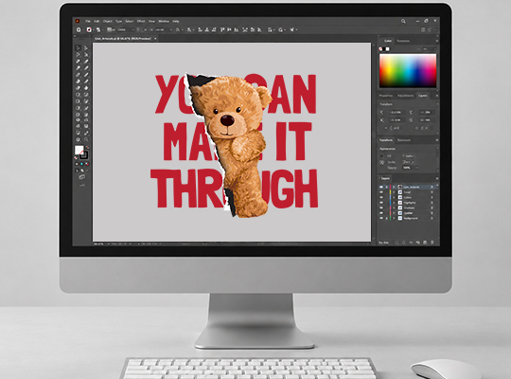Screen dimensions: 511x379
Task: Click the white Fill swatch in toolbox
Action: 79,150
